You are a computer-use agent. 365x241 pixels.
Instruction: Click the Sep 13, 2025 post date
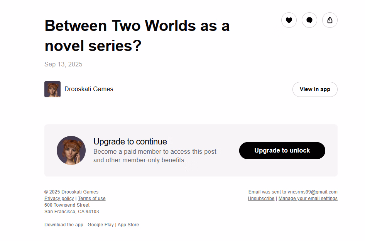(x=63, y=64)
